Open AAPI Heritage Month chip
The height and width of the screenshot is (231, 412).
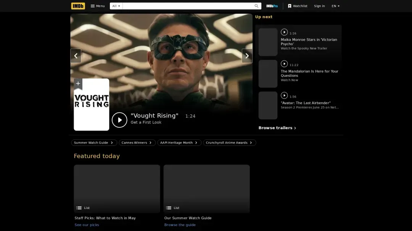click(x=179, y=142)
